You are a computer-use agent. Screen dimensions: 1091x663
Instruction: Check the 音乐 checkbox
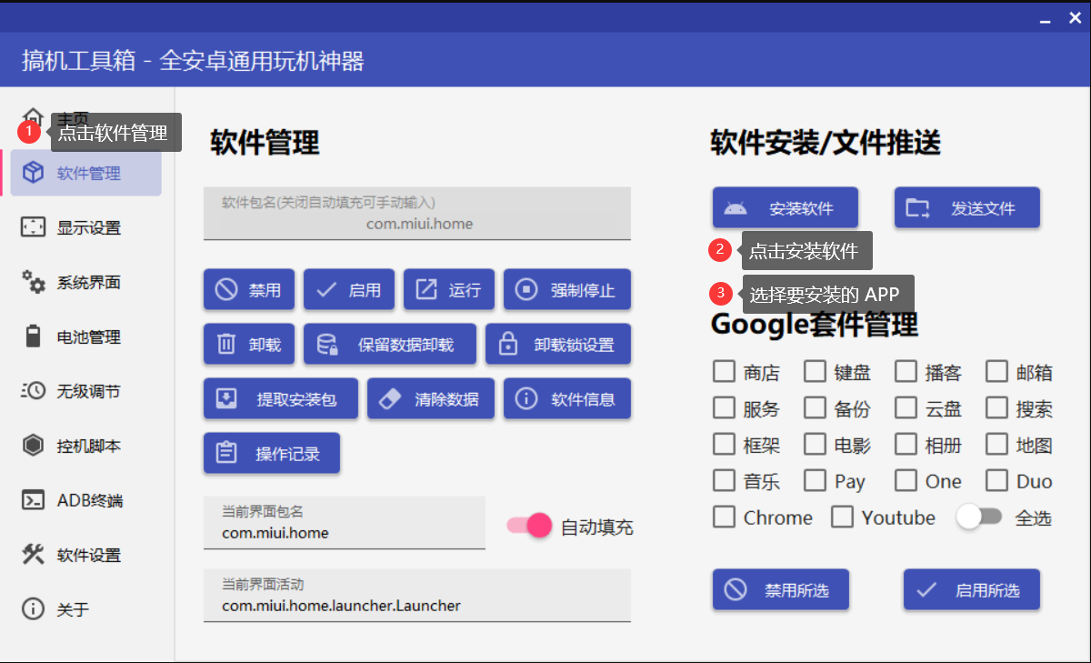click(724, 480)
